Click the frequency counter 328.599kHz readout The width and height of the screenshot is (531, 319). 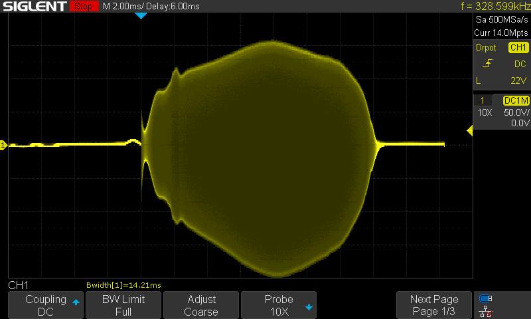(x=495, y=6)
